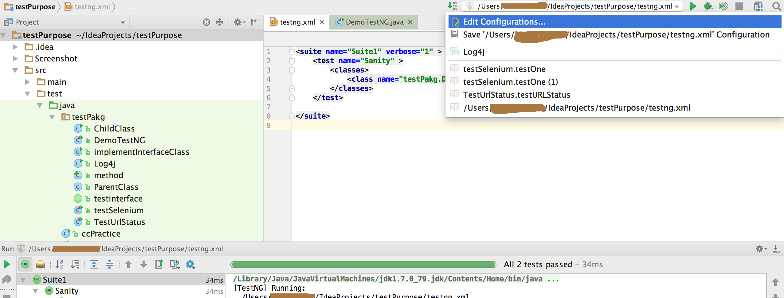Click the green test progress bar
The height and width of the screenshot is (298, 784).
363,265
